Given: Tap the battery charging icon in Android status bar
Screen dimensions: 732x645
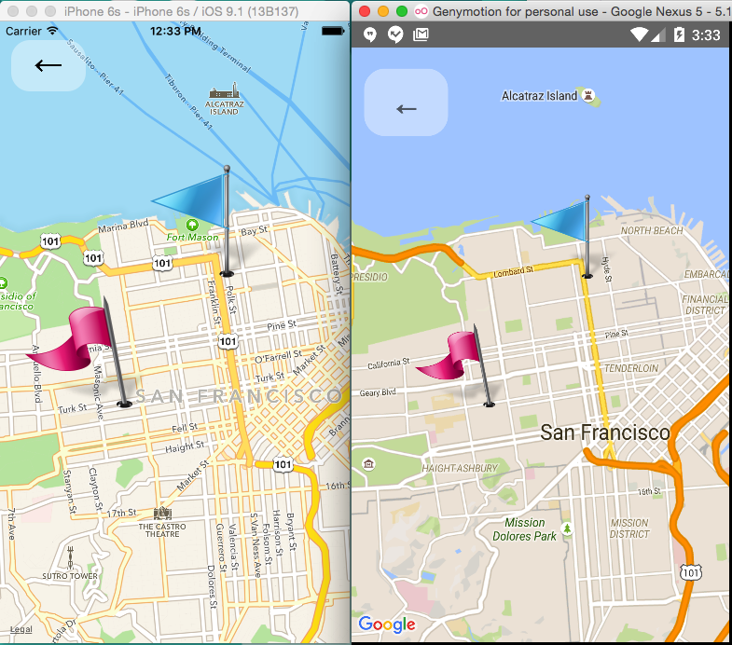Looking at the screenshot, I should tap(679, 34).
